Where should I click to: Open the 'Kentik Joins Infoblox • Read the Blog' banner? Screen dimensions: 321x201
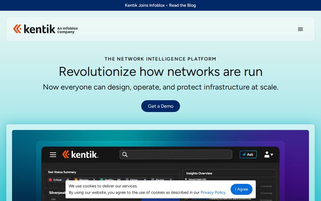click(x=160, y=5)
